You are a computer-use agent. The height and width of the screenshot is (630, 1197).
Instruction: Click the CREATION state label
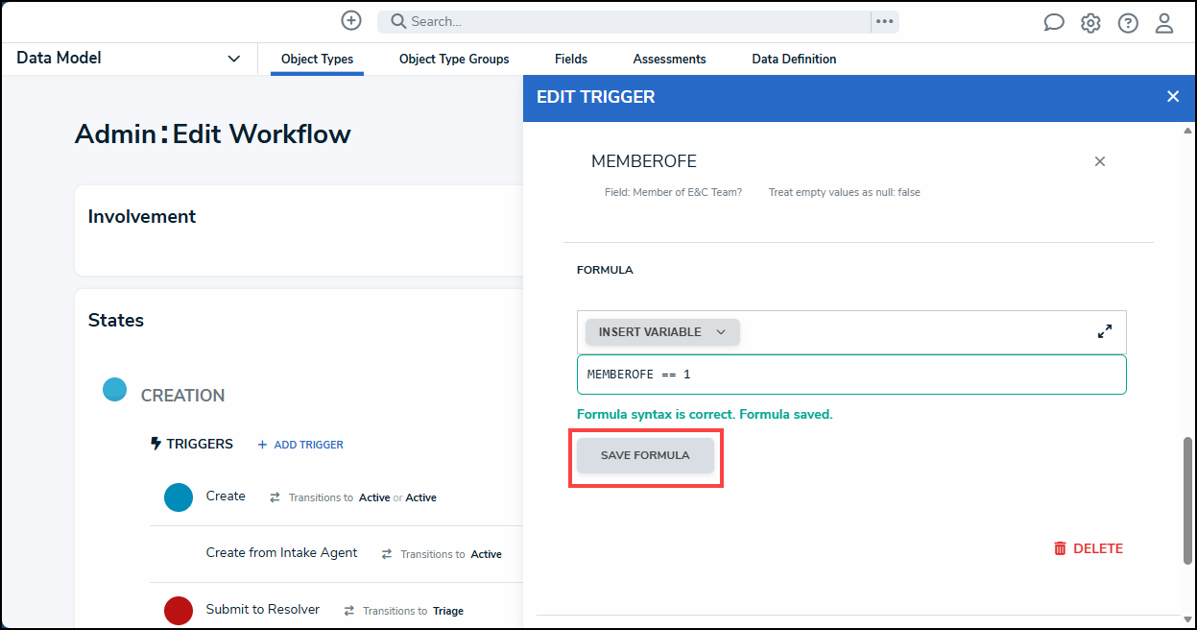tap(182, 396)
